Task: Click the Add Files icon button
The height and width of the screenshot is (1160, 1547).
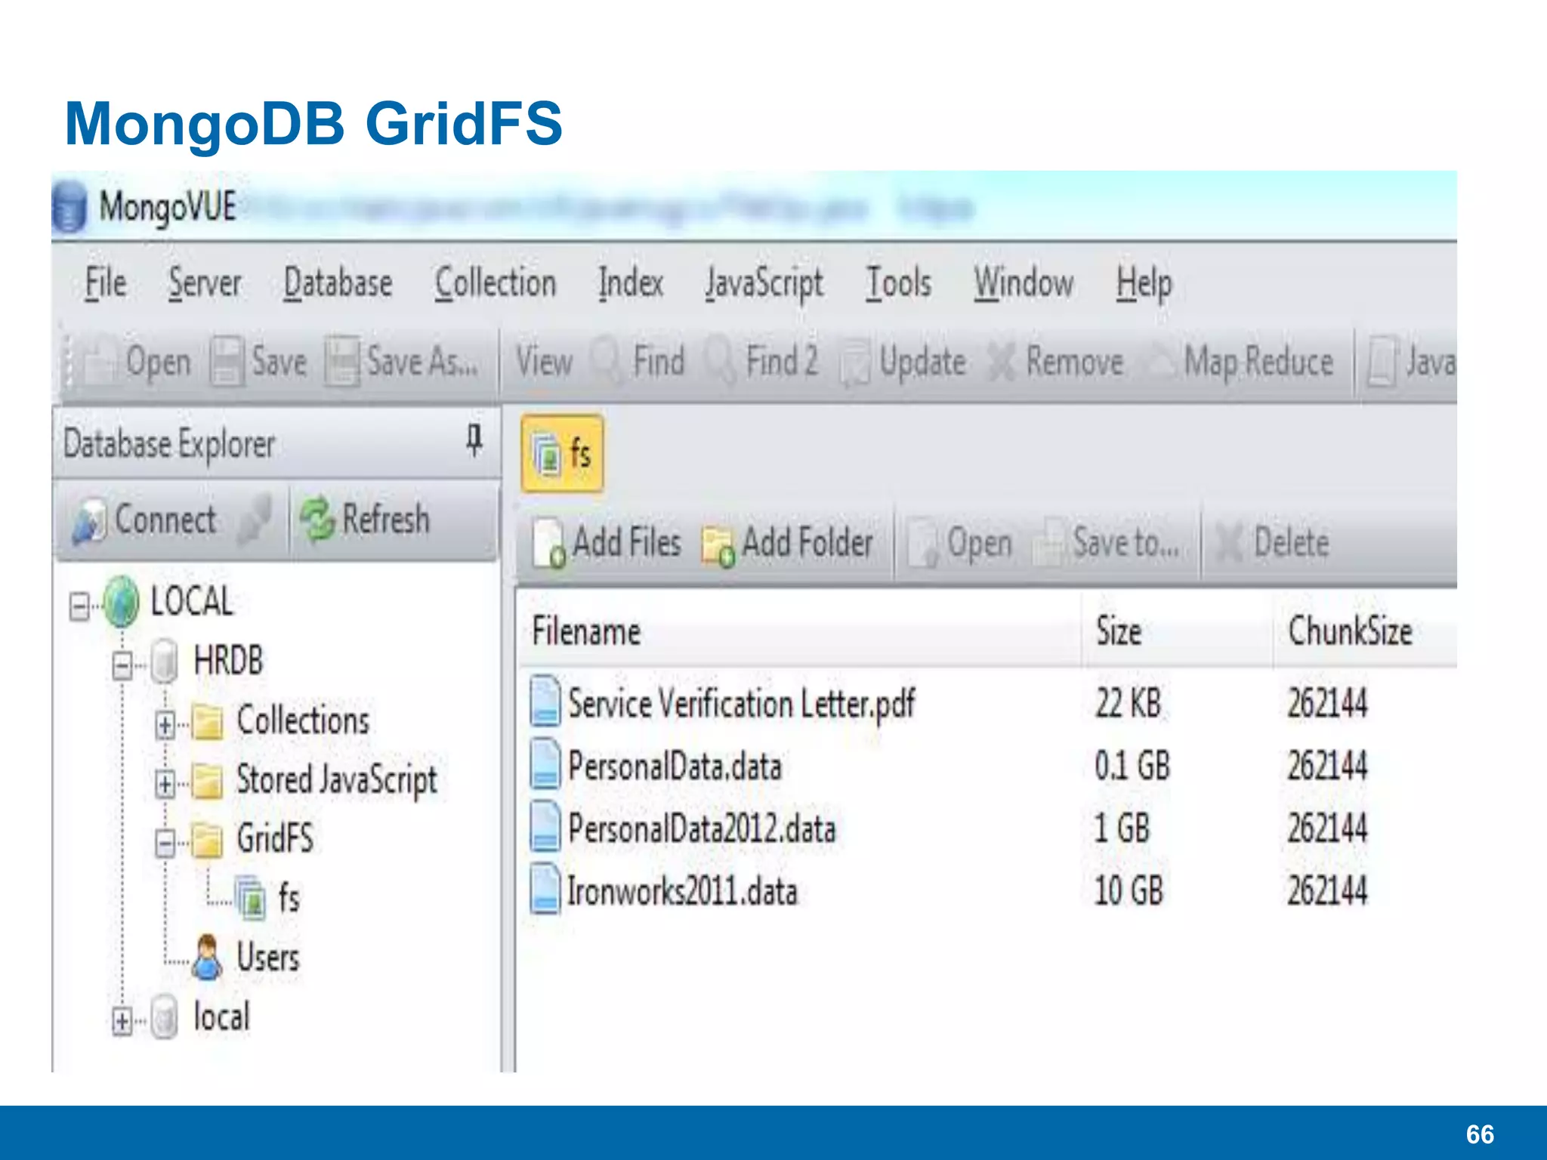Action: pos(548,543)
